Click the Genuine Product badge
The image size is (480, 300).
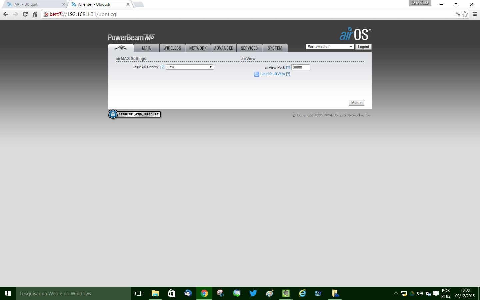point(135,114)
